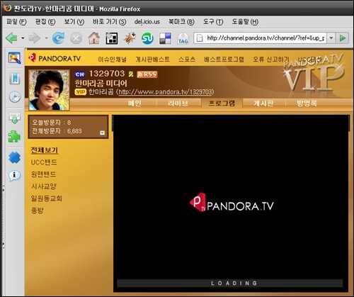
Task: Open the green puzzle add-ons icon
Action: 14,137
